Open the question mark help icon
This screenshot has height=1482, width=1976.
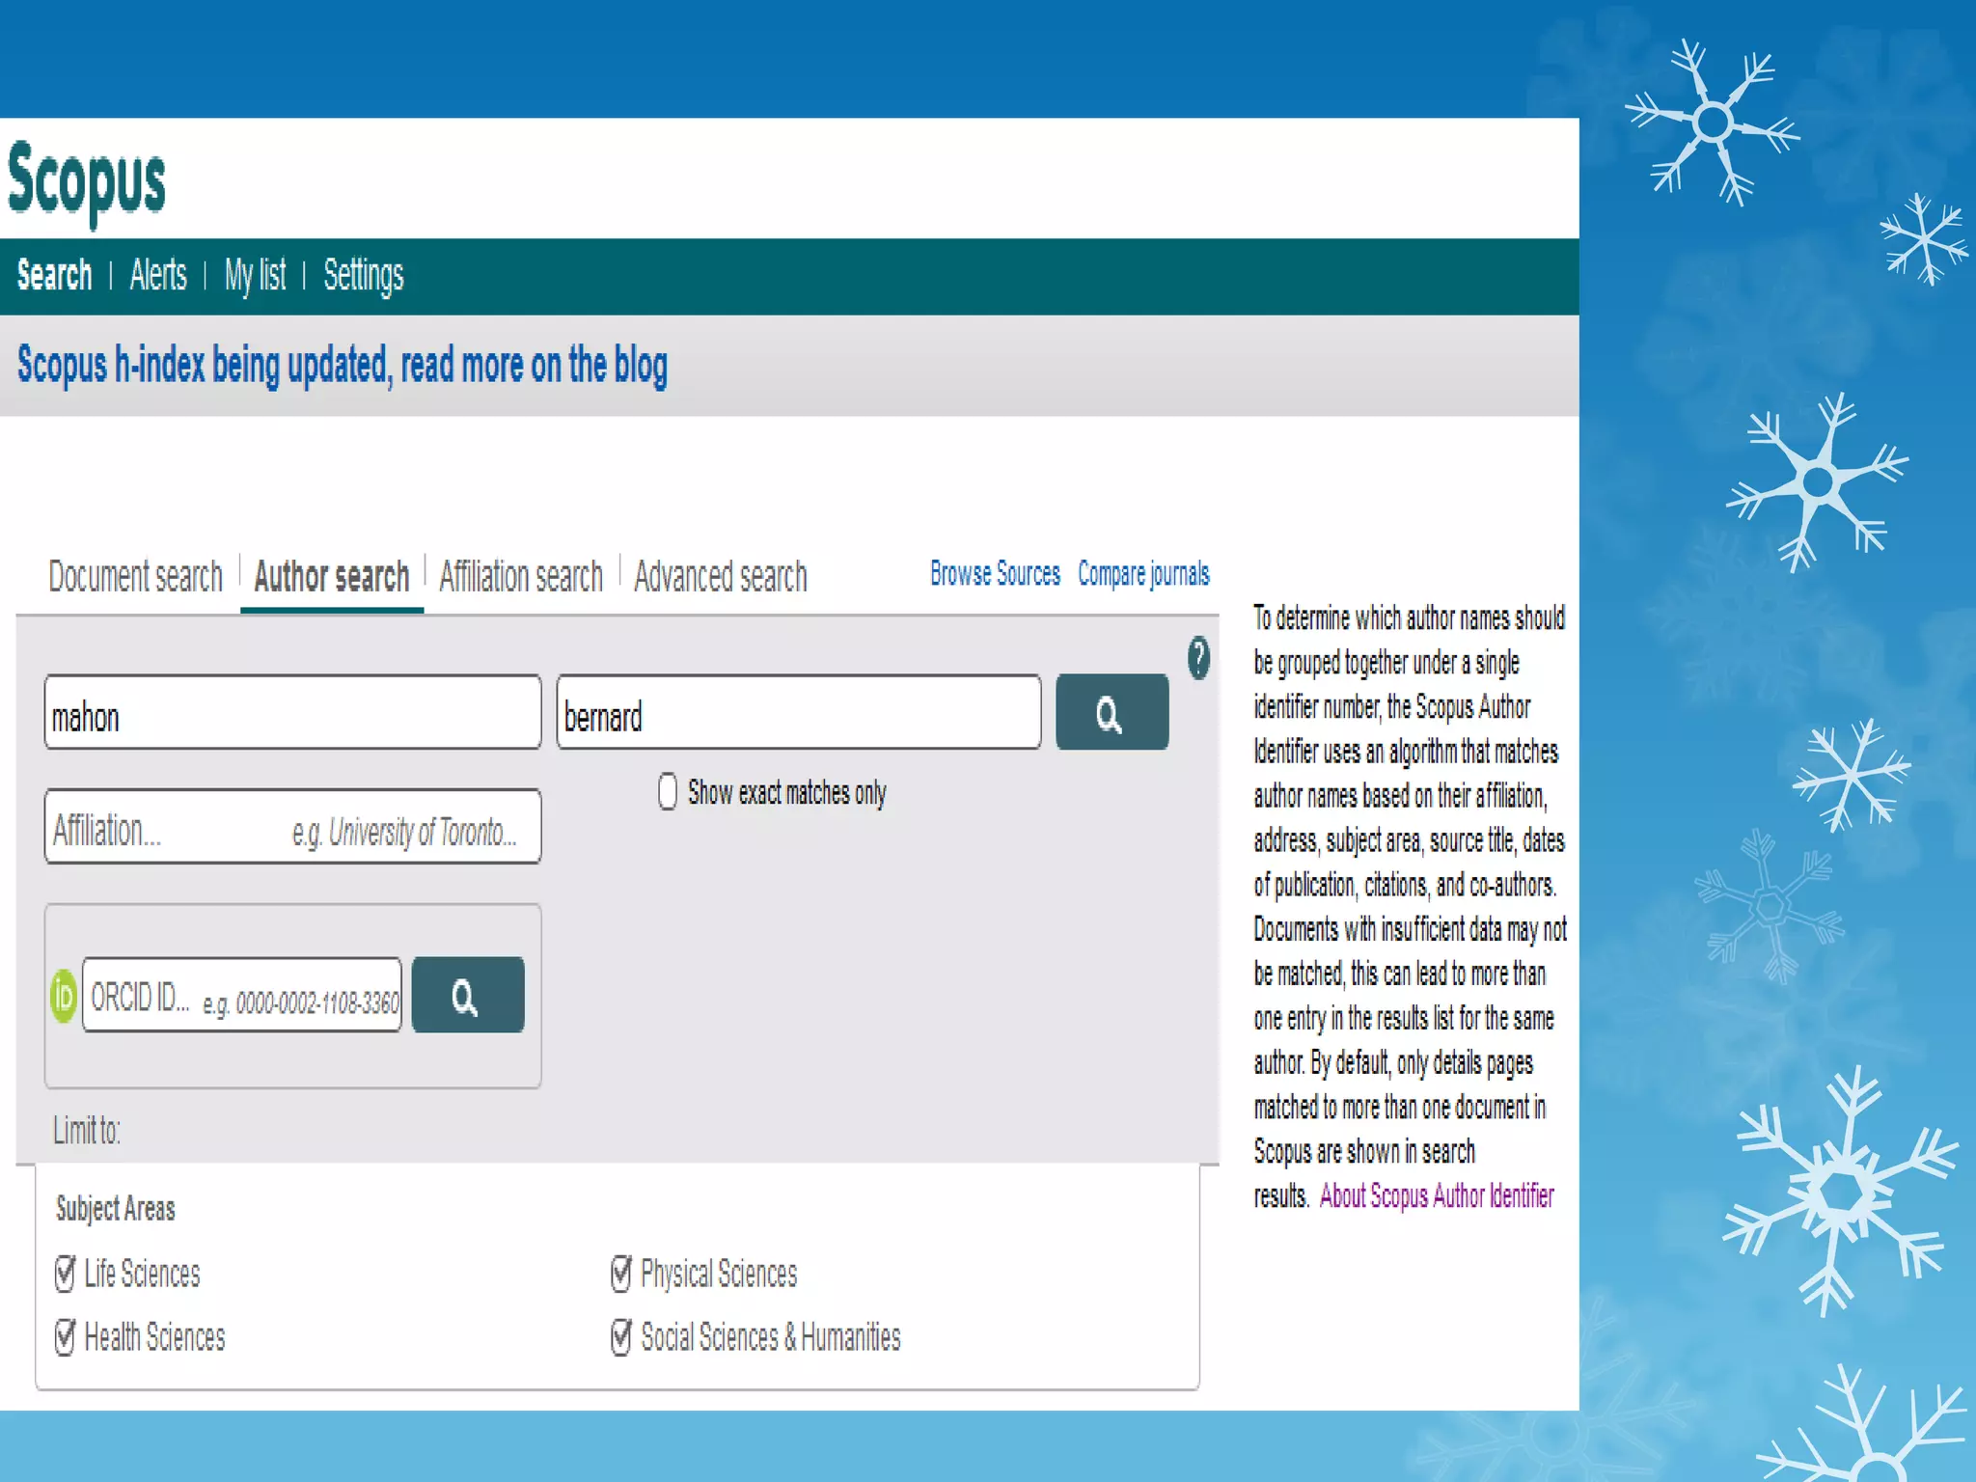click(x=1198, y=658)
